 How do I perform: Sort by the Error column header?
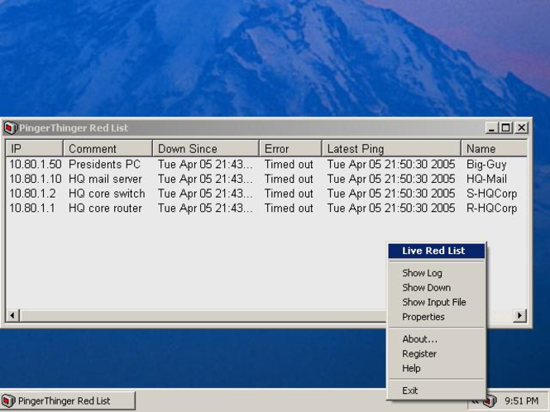pos(290,148)
